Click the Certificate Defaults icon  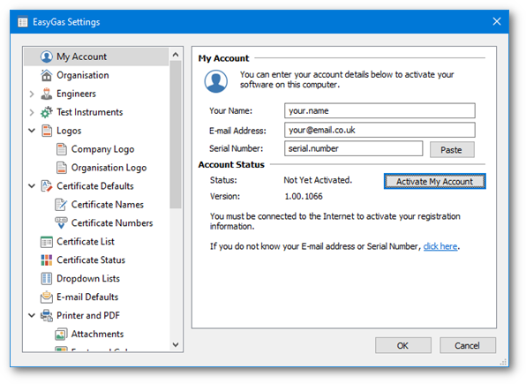(x=47, y=186)
